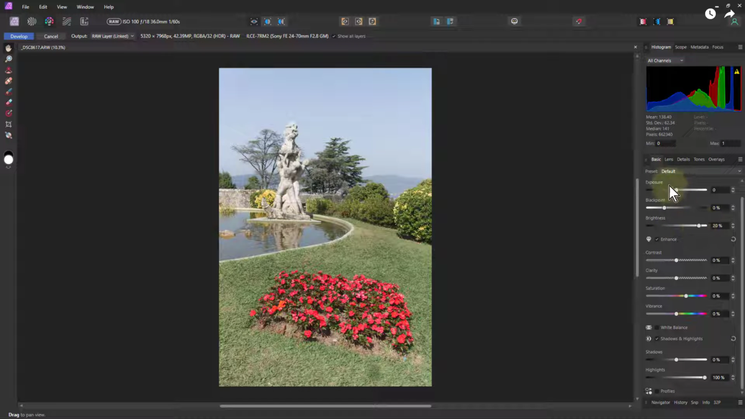Click the Exposure value field
The width and height of the screenshot is (745, 419).
[x=719, y=190]
